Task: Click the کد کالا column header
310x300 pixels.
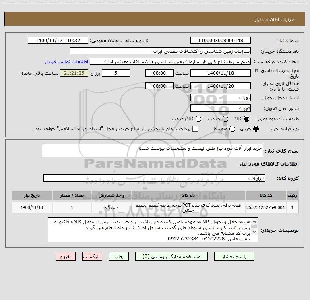Action: (266, 195)
